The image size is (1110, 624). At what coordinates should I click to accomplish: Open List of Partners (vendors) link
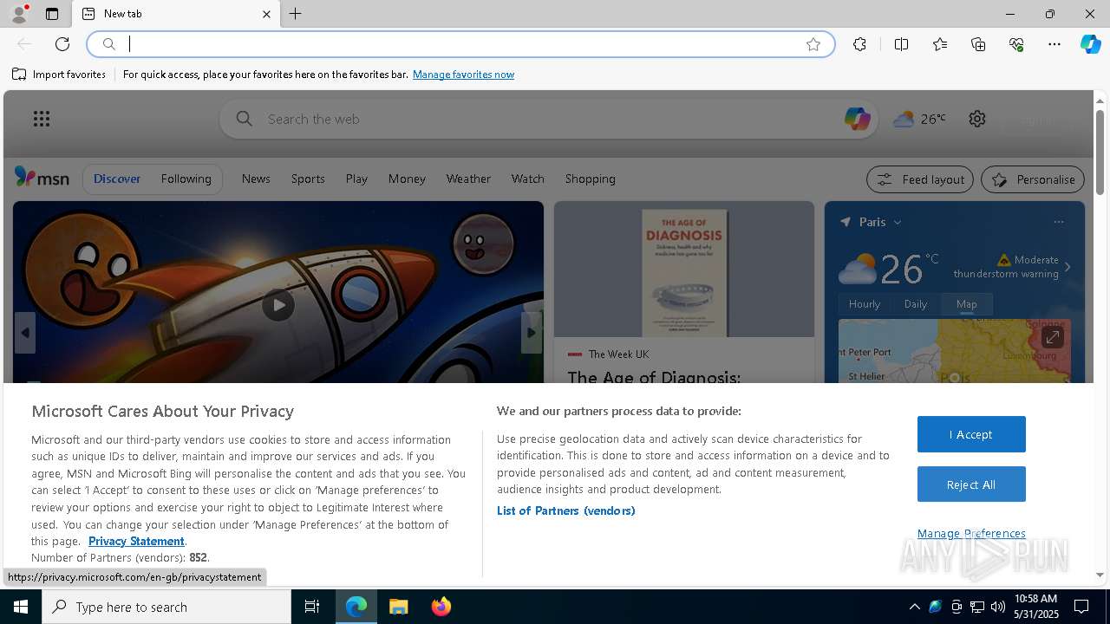point(565,510)
